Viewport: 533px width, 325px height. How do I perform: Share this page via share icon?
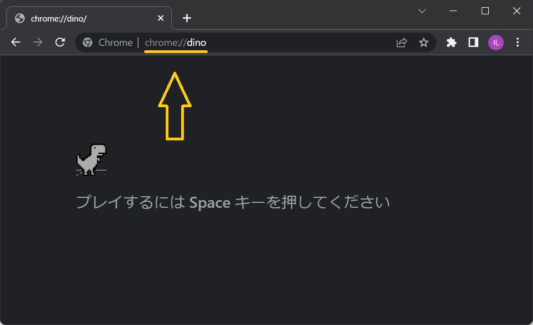click(x=402, y=43)
